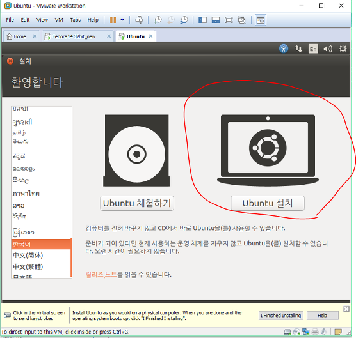This screenshot has width=356, height=338.
Task: Open the snapshot manager
Action: 184,20
